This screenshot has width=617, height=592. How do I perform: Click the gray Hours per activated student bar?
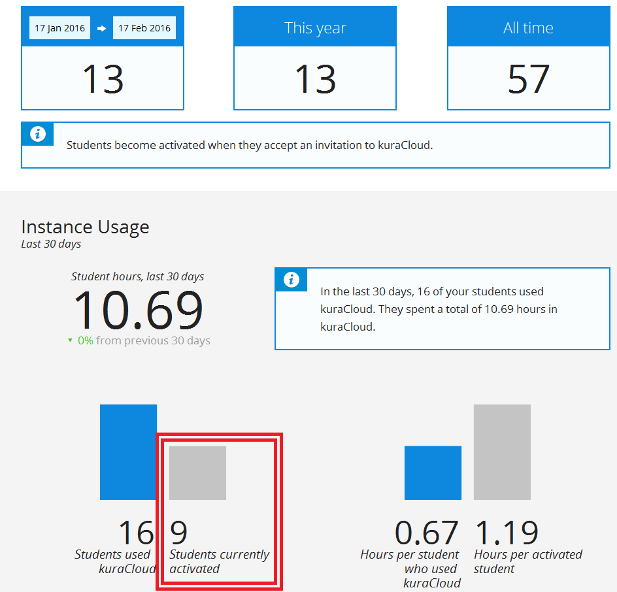[502, 452]
